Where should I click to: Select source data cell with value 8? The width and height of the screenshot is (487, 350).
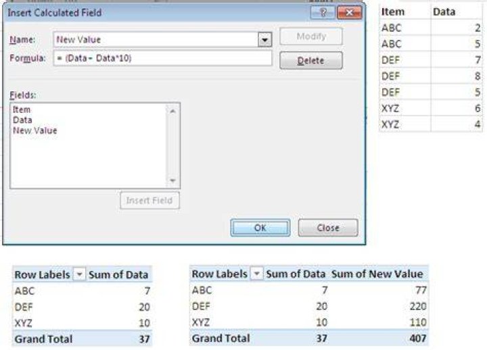pos(457,76)
